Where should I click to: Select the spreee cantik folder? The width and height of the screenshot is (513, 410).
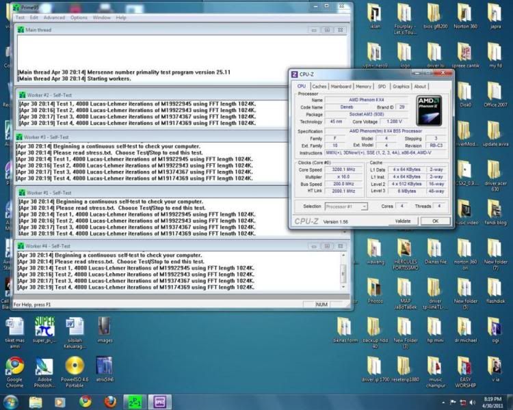pos(465,55)
